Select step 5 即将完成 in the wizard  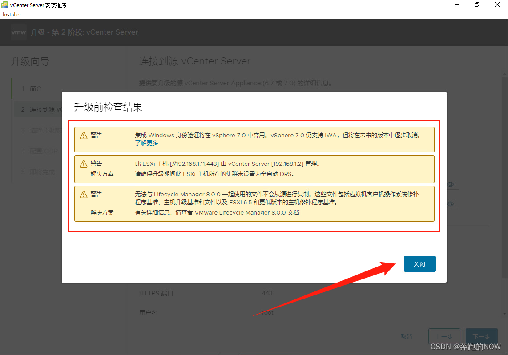[38, 172]
